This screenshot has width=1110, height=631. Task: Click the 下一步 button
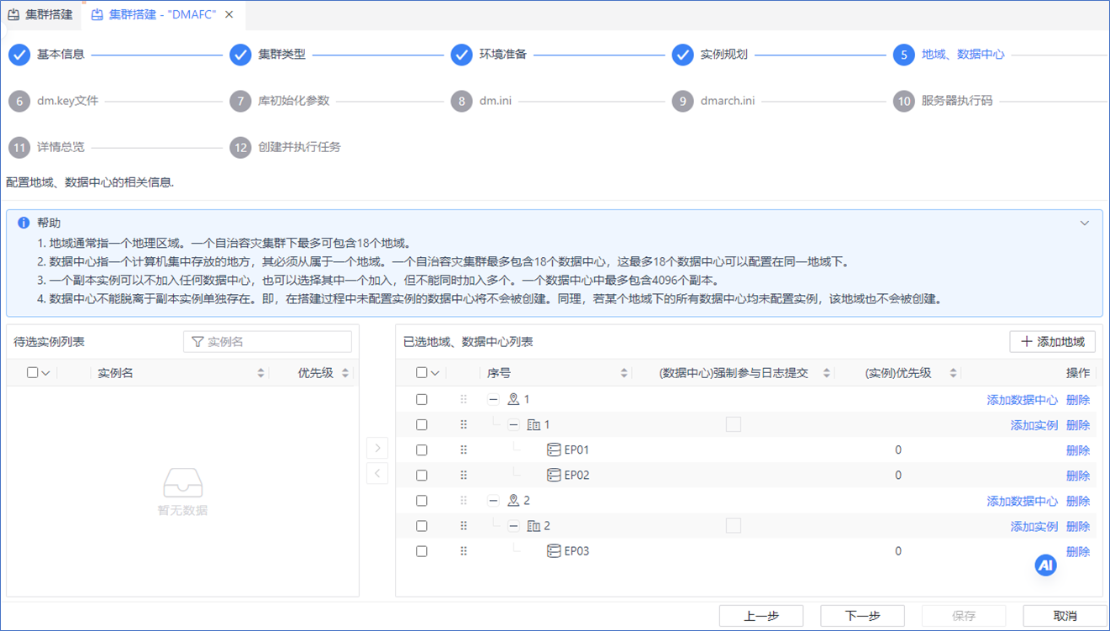click(x=862, y=616)
